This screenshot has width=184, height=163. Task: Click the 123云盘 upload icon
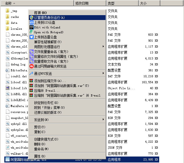[x=32, y=22]
